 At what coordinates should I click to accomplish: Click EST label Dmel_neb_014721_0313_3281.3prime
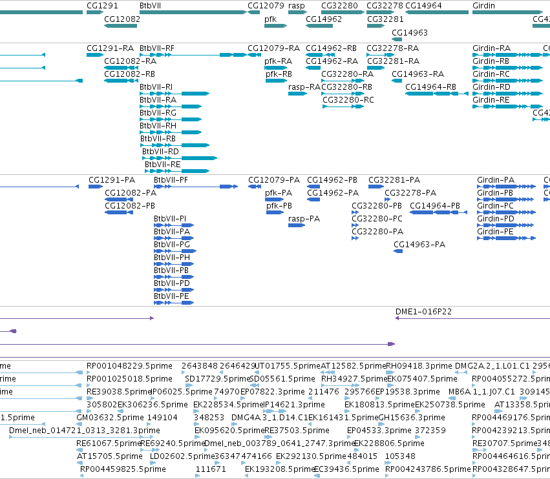(x=85, y=431)
